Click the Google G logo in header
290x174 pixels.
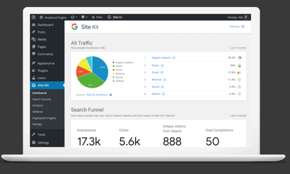click(74, 27)
